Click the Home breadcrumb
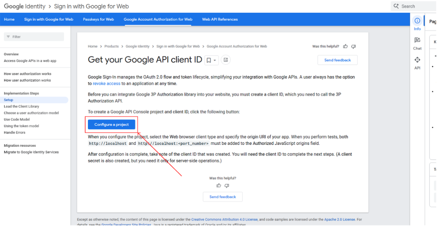This screenshot has width=437, height=226. pyautogui.click(x=93, y=46)
